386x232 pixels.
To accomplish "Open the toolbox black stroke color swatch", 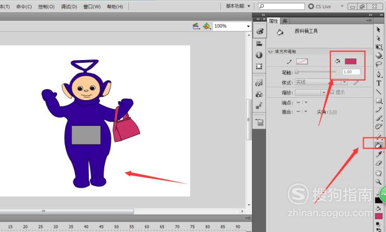I will click(378, 200).
